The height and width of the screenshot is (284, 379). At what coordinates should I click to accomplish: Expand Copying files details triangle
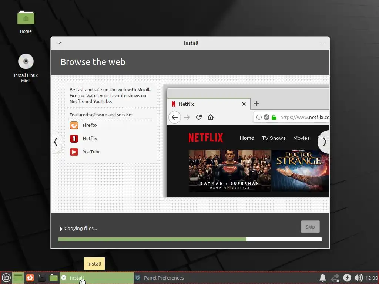point(61,229)
